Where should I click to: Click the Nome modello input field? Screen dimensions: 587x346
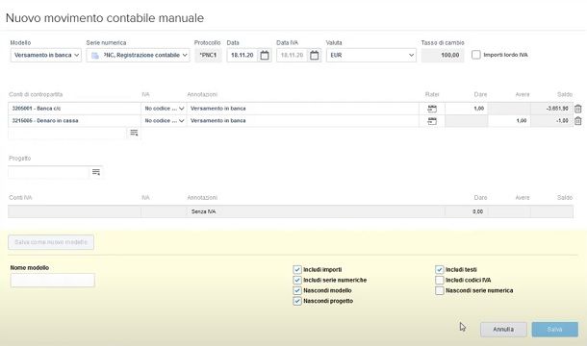point(52,281)
